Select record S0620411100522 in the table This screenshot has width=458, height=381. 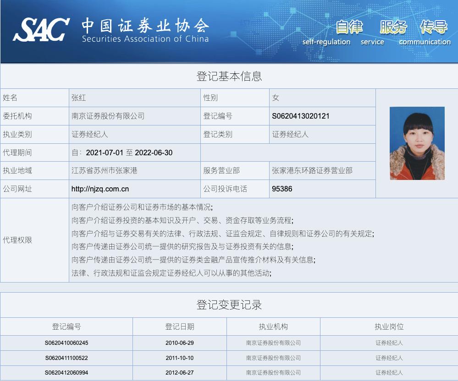click(66, 358)
